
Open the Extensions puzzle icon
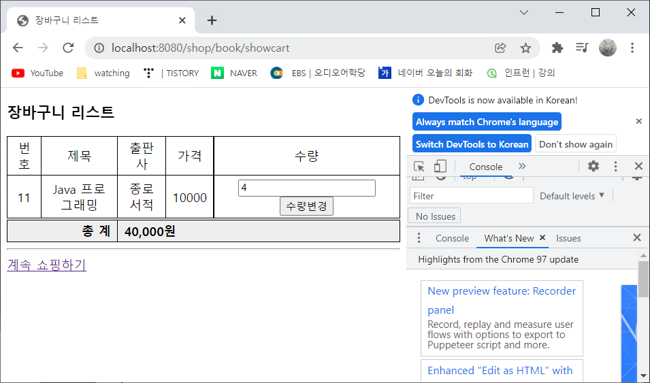[x=557, y=48]
